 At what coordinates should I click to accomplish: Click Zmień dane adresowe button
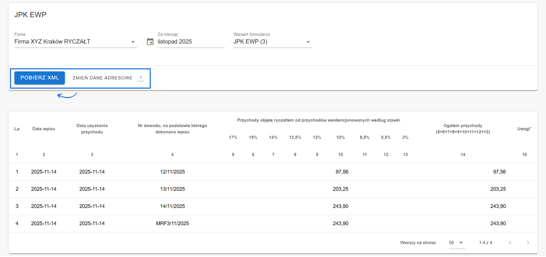102,78
